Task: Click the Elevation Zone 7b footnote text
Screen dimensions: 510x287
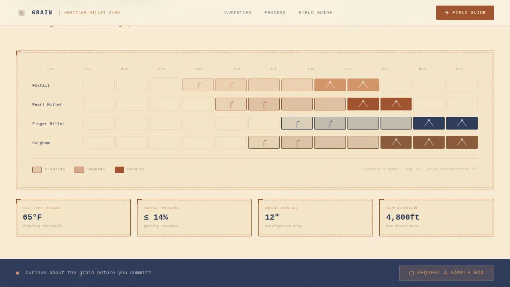Action: coord(420,169)
